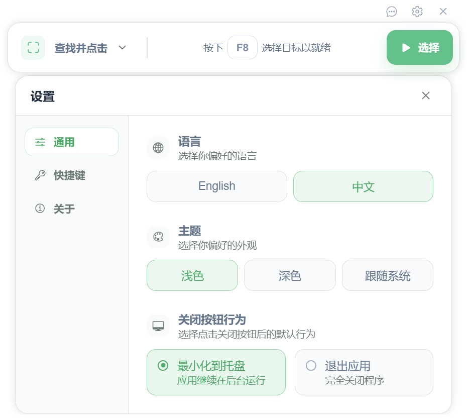Click the 应用继续在后台运行 subtitle text
This screenshot has width=467, height=420.
point(221,380)
